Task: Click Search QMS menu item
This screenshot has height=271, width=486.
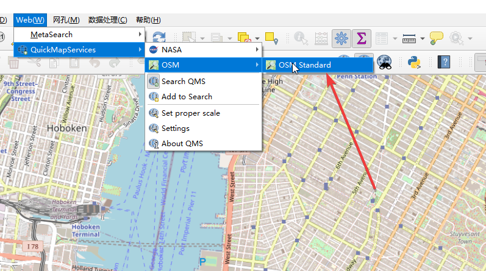Action: coord(204,82)
